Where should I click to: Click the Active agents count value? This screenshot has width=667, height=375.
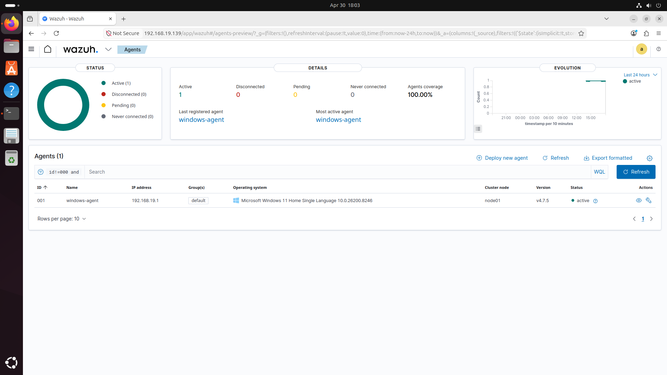click(x=180, y=95)
